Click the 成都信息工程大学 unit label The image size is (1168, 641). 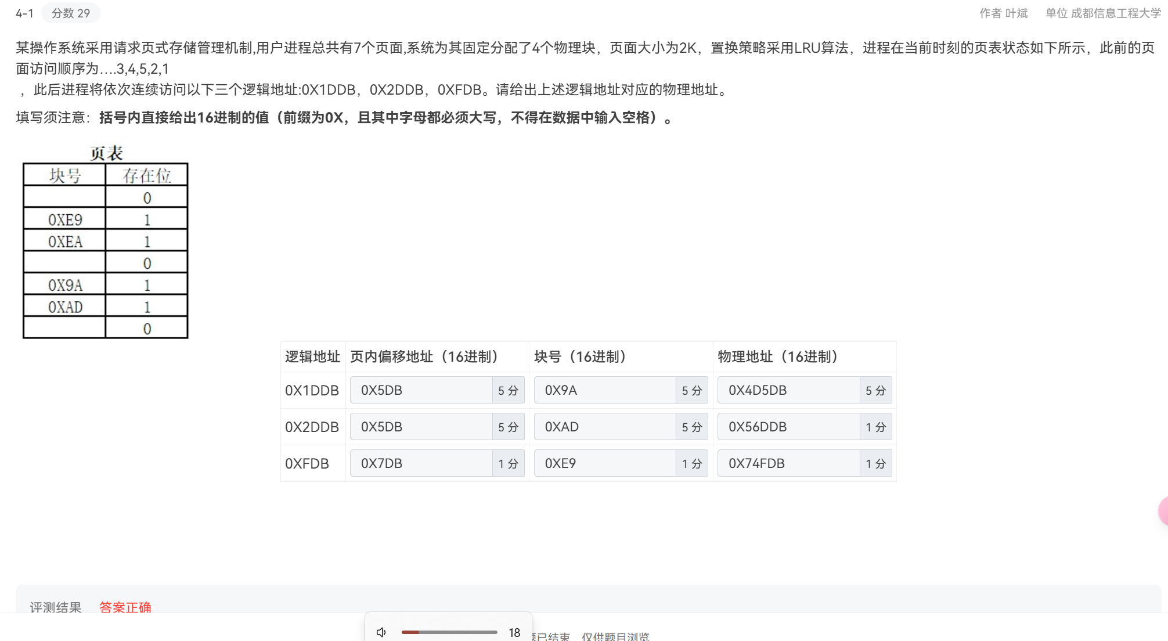1115,13
